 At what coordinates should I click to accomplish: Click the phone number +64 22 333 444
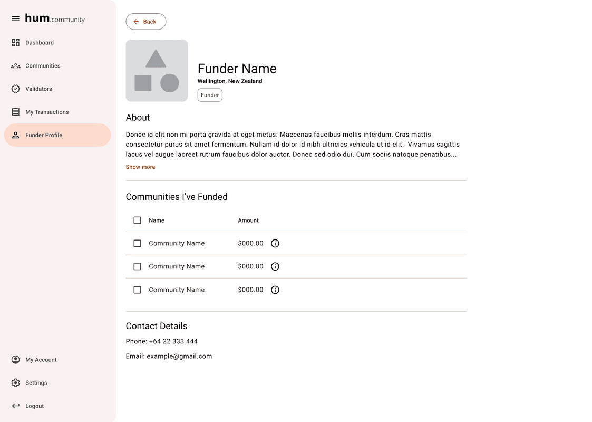[173, 341]
